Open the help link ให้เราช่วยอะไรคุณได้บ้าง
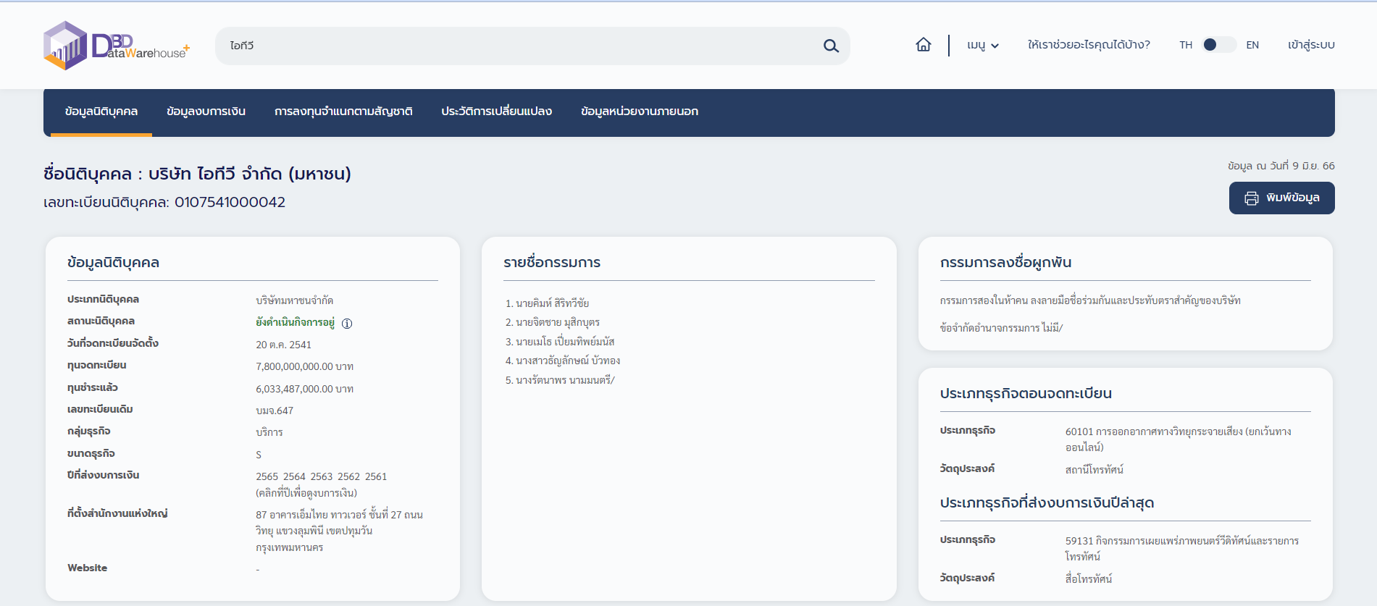1377x606 pixels. (1088, 45)
